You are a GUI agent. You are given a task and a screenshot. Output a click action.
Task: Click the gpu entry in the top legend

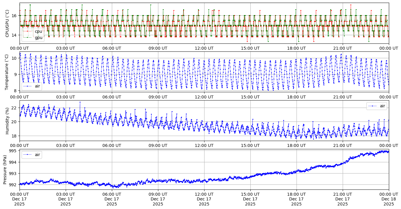click(38, 38)
